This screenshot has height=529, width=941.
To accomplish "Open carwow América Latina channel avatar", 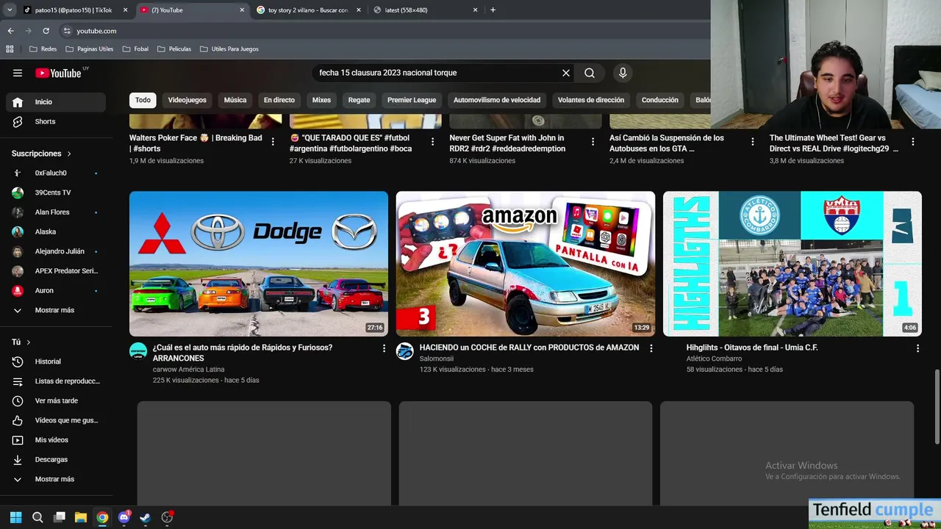I will click(138, 351).
